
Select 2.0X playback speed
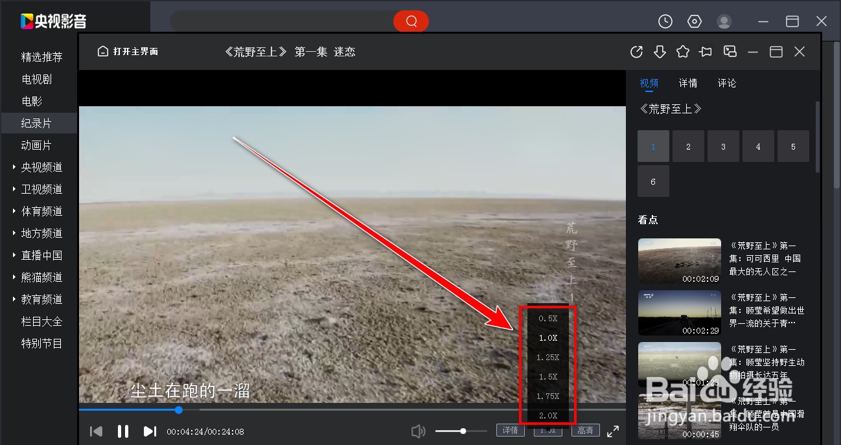547,415
